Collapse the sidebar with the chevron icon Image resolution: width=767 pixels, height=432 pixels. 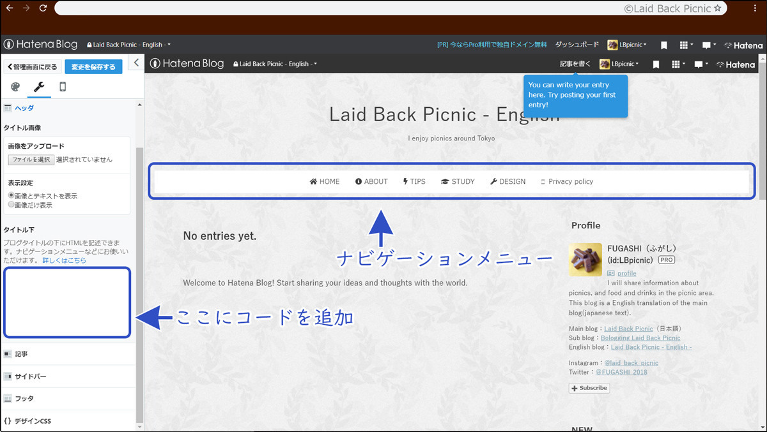[x=136, y=63]
